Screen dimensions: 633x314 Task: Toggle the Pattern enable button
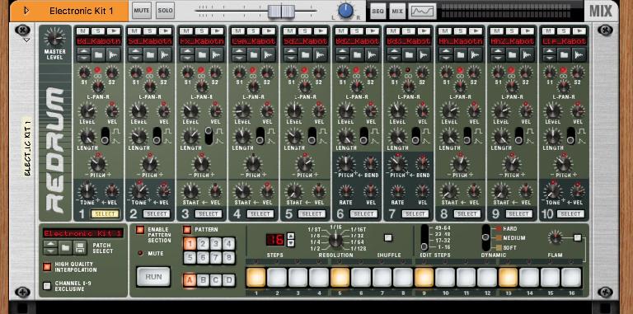coord(187,230)
